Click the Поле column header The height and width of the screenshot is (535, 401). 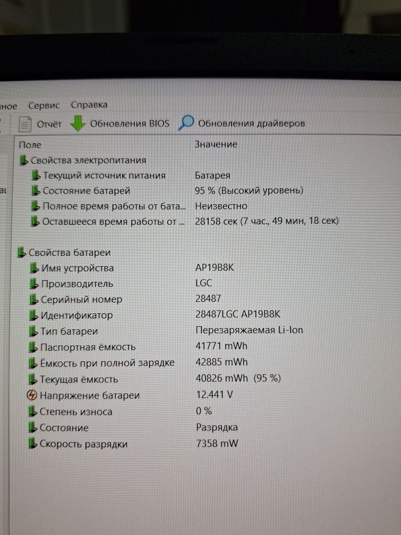(30, 145)
